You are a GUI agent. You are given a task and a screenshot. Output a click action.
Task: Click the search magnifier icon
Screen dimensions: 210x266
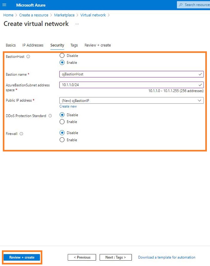(x=181, y=5)
